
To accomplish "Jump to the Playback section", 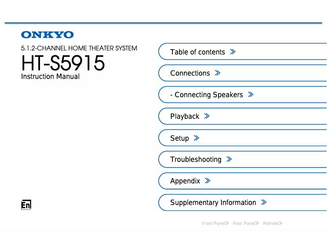I will [185, 116].
